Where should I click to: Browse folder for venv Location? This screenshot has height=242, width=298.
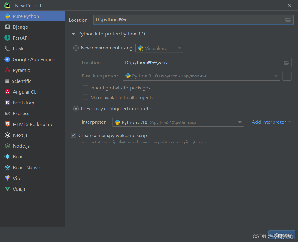pyautogui.click(x=286, y=63)
